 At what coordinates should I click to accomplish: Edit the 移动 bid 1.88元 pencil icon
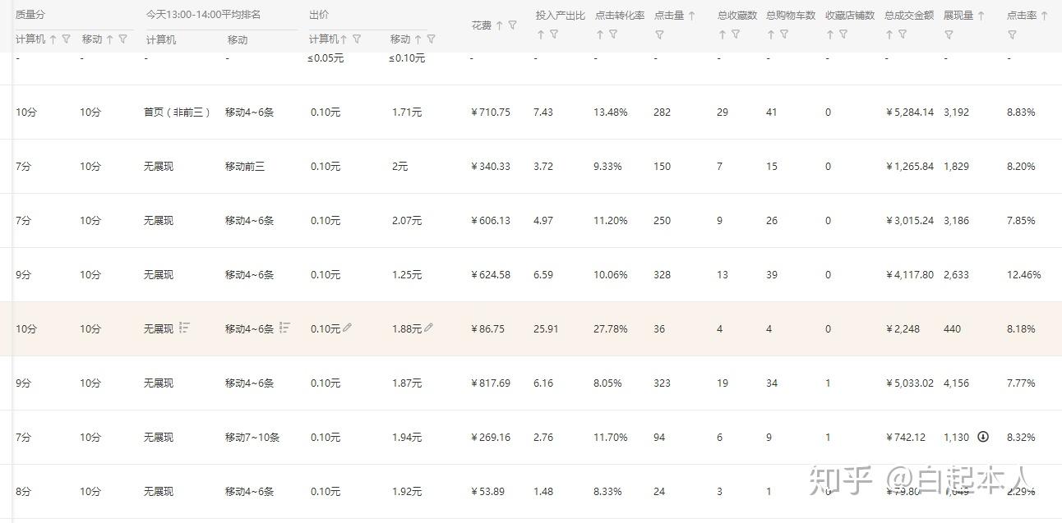(x=429, y=328)
